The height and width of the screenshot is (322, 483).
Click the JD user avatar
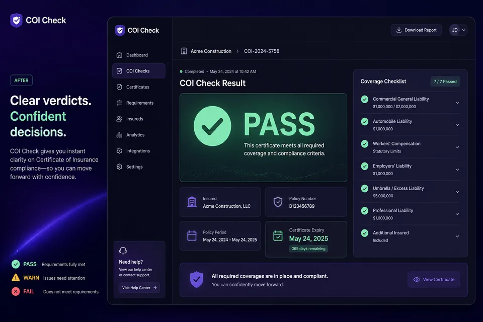click(x=455, y=30)
